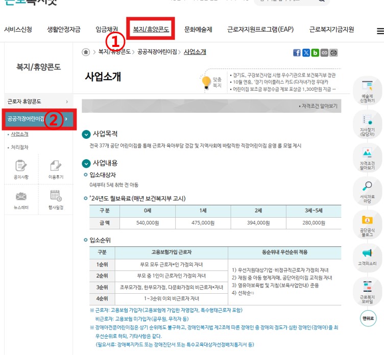This screenshot has width=384, height=356.
Task: Open 지사찾기(담당자) quick menu icon
Action: point(367,125)
